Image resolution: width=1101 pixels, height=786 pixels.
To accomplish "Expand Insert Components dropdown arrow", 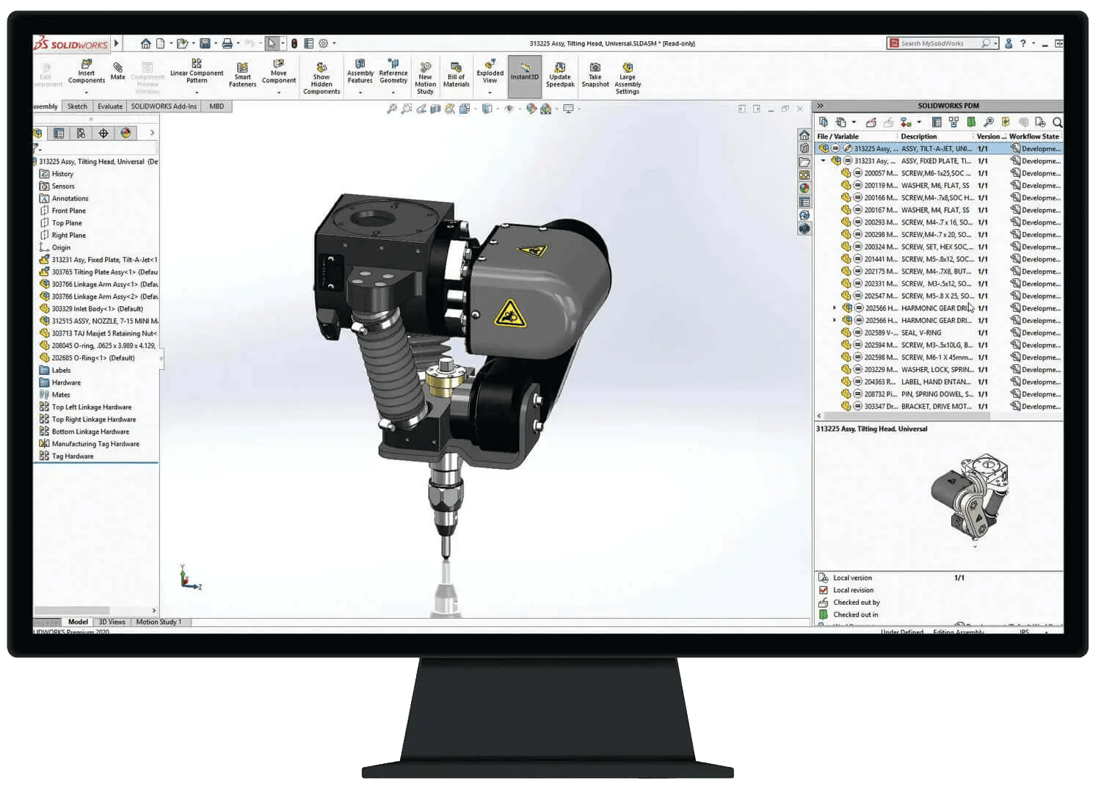I will [x=87, y=92].
